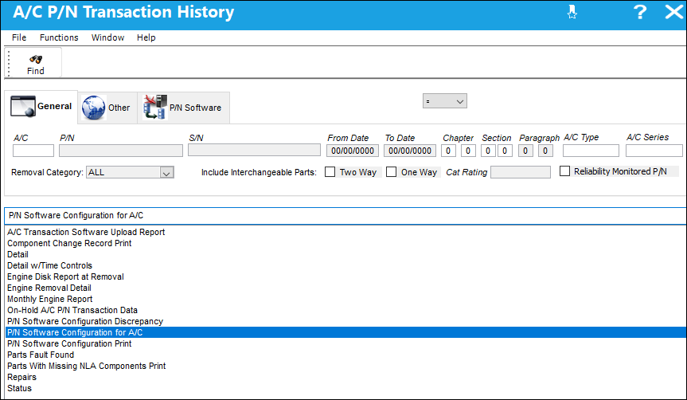This screenshot has height=400, width=687.
Task: Enable the Two Way interchangeable parts checkbox
Action: [330, 171]
